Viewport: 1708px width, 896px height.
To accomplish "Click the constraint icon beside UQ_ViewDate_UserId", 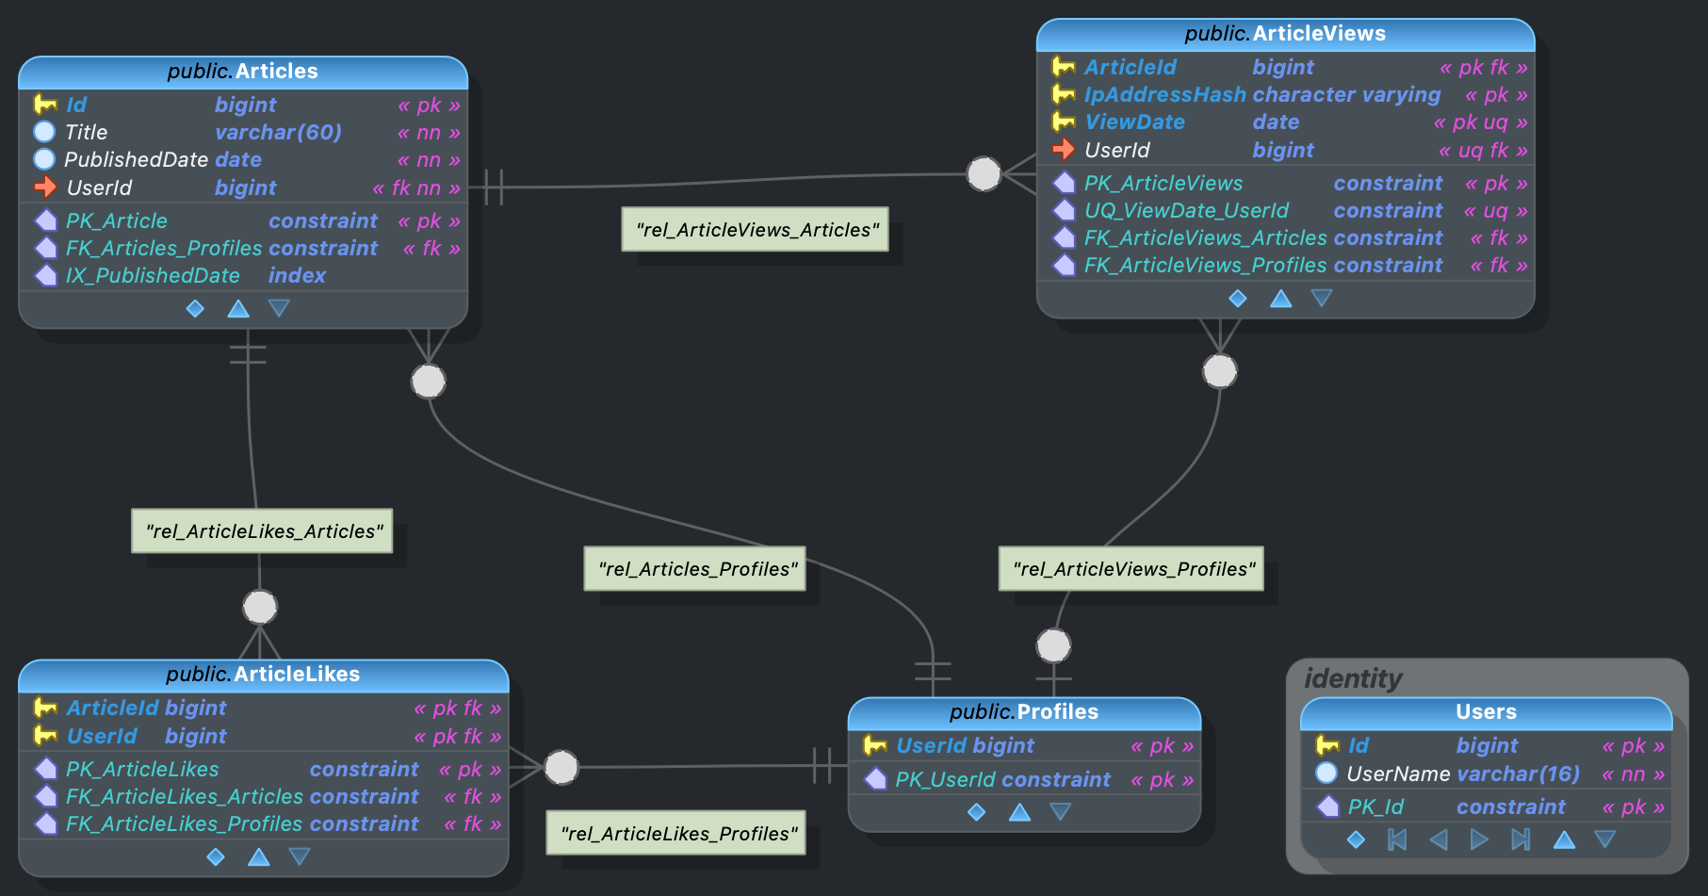I will pos(1064,210).
